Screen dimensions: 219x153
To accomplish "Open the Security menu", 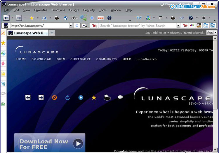I will click(89, 10).
